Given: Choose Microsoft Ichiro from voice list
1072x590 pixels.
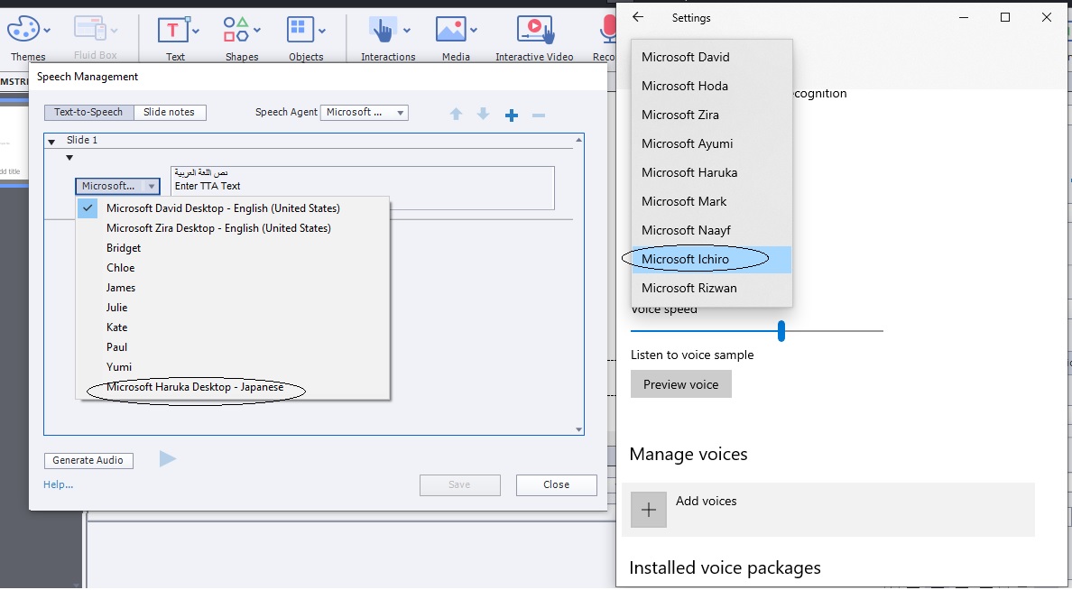Looking at the screenshot, I should (686, 260).
